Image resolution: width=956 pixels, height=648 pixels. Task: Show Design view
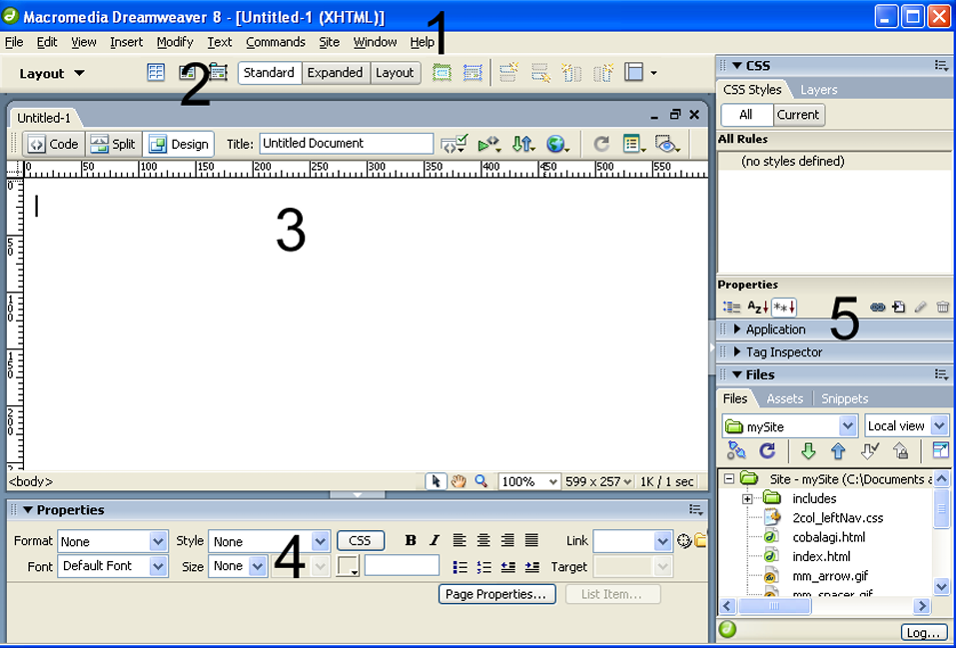coord(179,145)
